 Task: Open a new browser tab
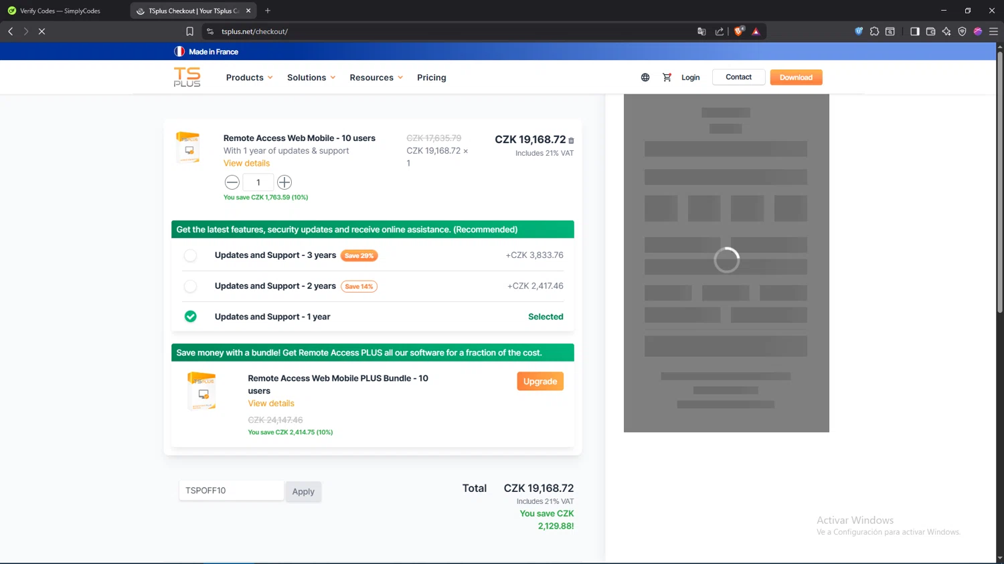[x=268, y=11]
